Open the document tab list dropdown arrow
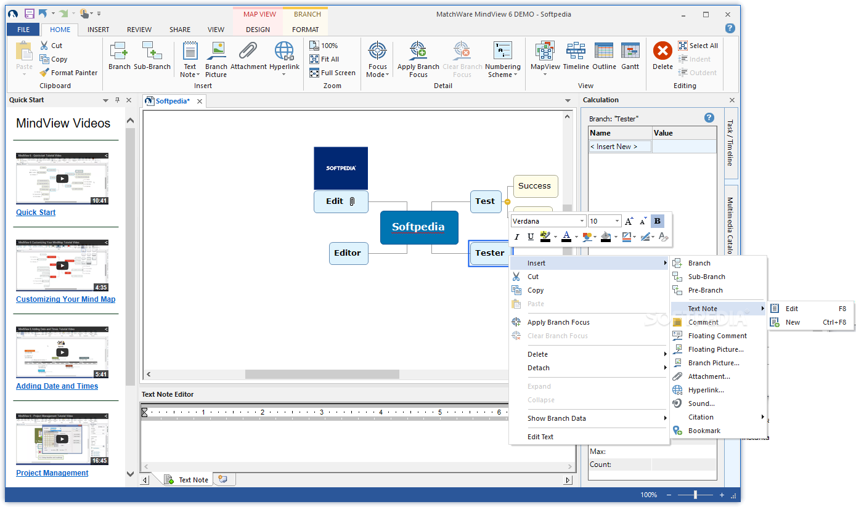This screenshot has height=507, width=856. click(x=568, y=100)
